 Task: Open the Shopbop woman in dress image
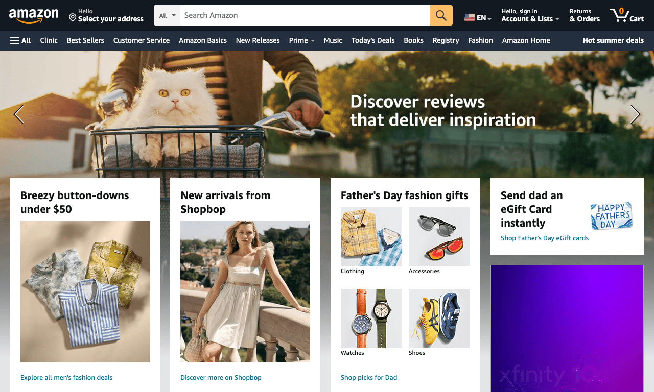245,291
